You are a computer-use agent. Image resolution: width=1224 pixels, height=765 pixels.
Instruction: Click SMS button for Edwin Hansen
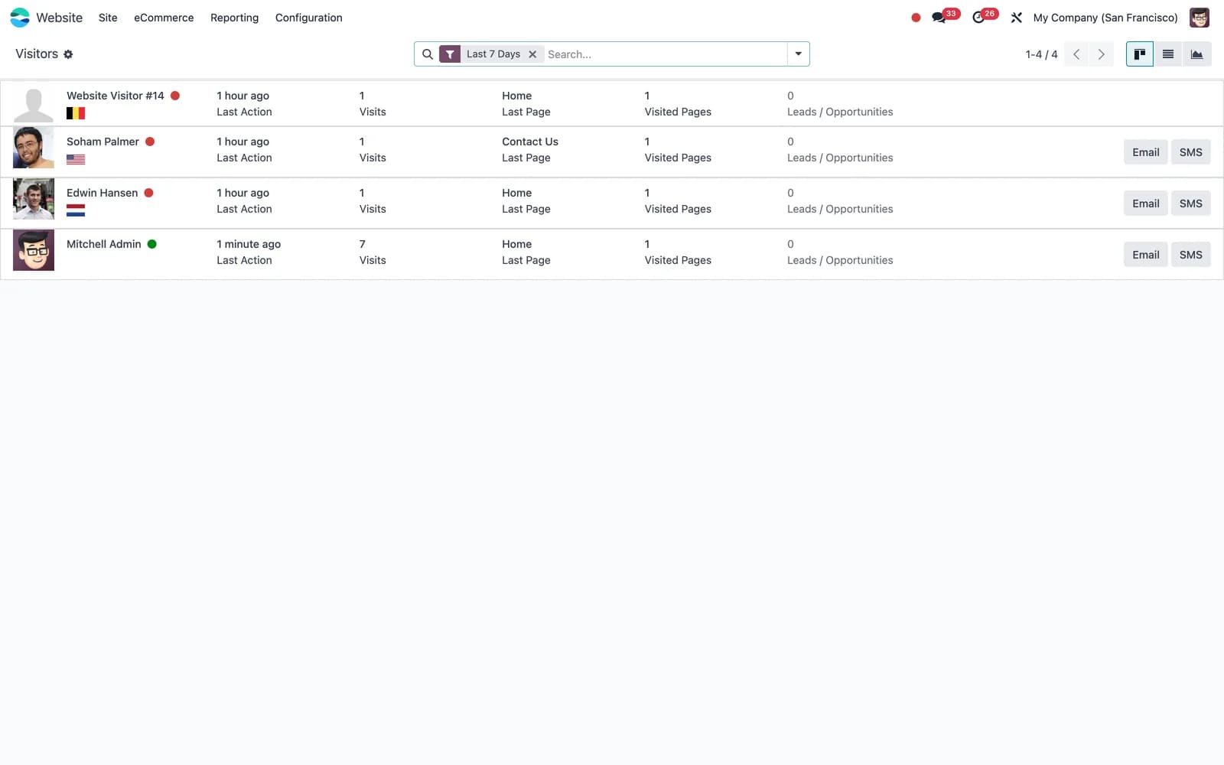1190,203
